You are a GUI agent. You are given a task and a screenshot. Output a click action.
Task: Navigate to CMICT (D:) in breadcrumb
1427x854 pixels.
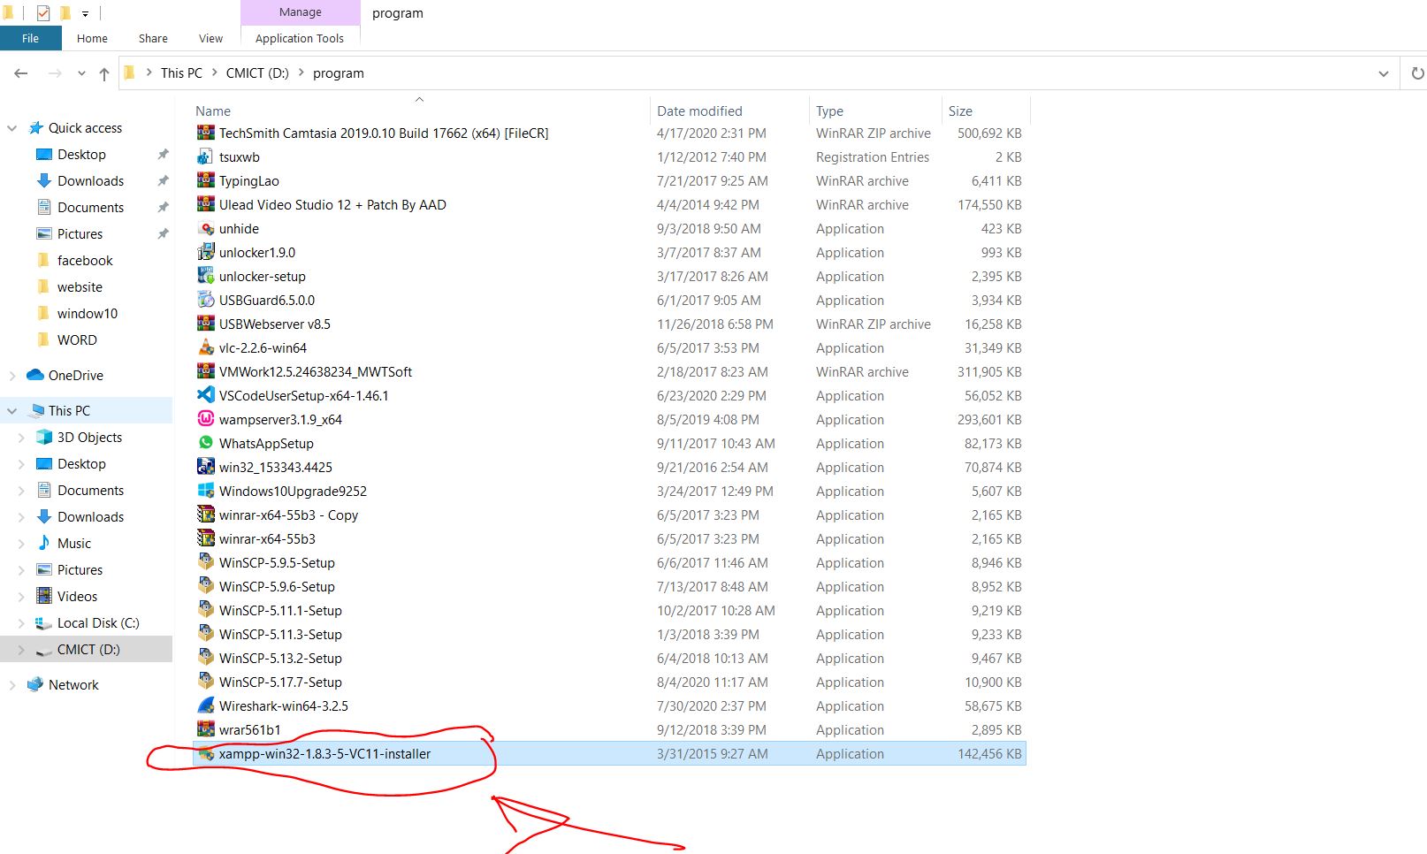tap(257, 73)
